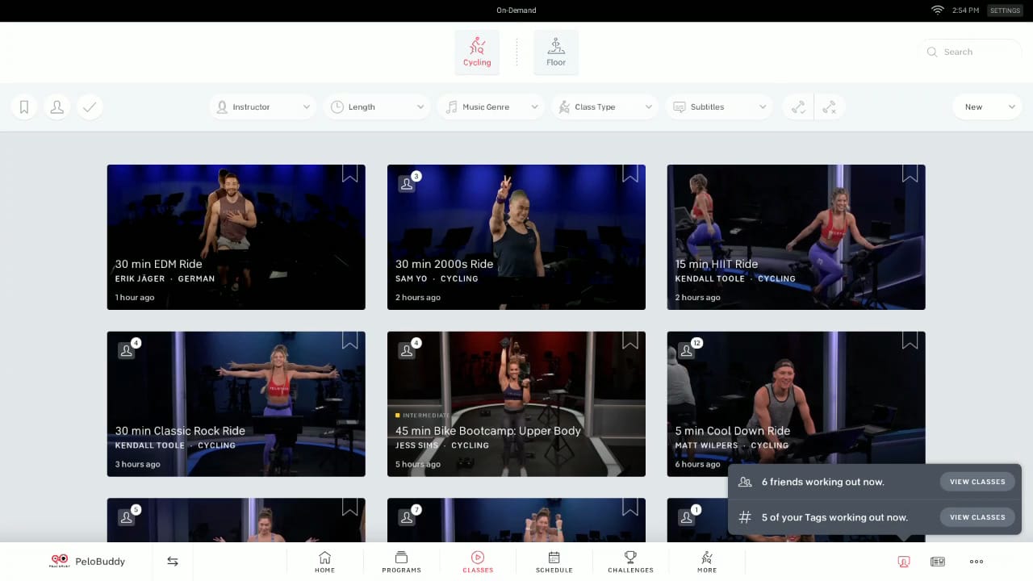1033x581 pixels.
Task: Open the Music Genre filter dropdown
Action: coord(491,107)
